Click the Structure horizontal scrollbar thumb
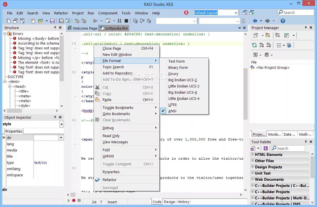 tap(14, 111)
